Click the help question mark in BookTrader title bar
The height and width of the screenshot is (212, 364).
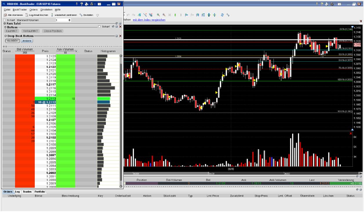click(82, 4)
